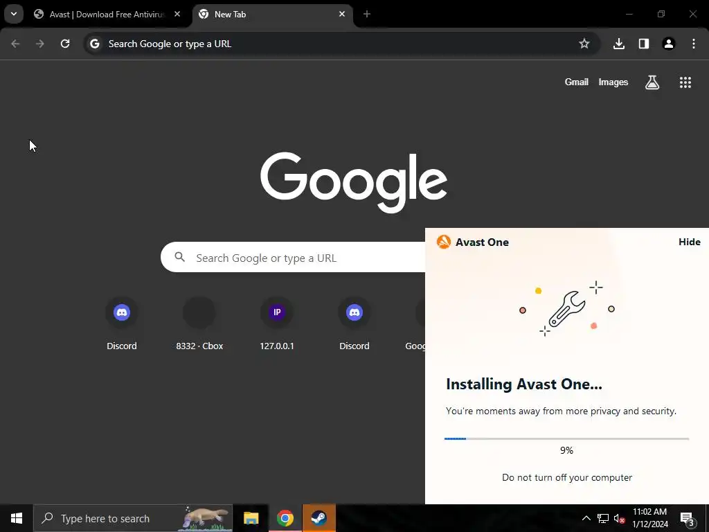Open File Explorer from taskbar

[x=251, y=518]
